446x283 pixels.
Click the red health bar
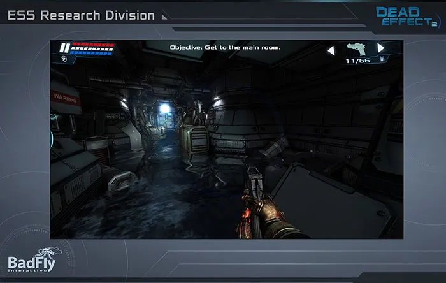[93, 45]
